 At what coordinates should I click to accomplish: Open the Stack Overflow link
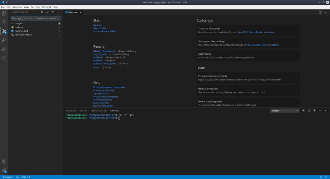pyautogui.click(x=101, y=103)
